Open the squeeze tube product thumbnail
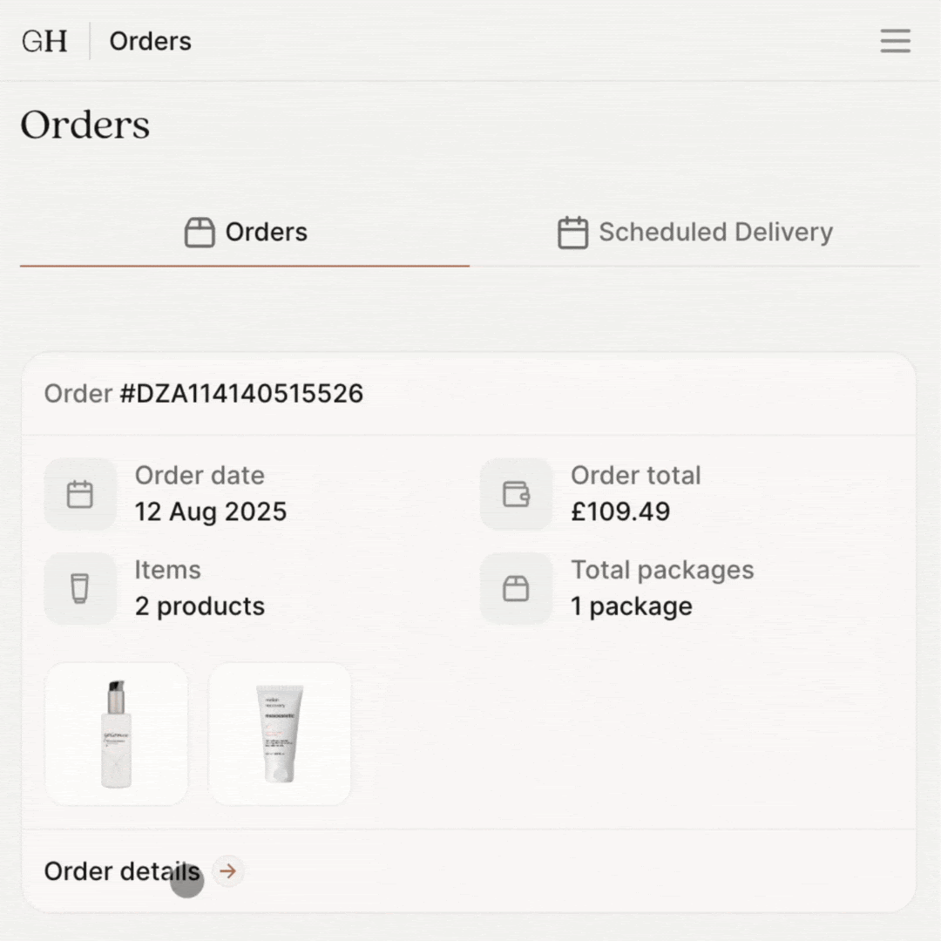This screenshot has height=941, width=941. click(x=280, y=734)
